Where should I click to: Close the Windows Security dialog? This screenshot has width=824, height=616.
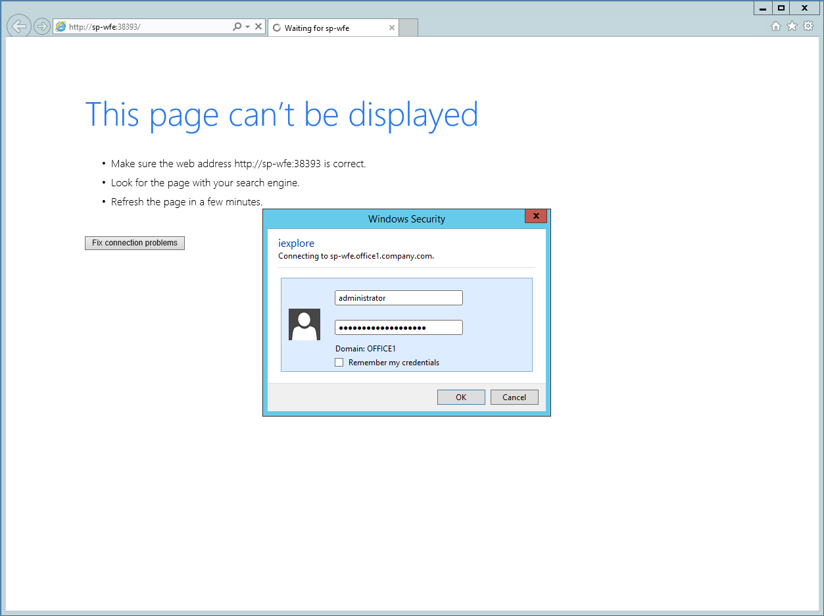(536, 217)
